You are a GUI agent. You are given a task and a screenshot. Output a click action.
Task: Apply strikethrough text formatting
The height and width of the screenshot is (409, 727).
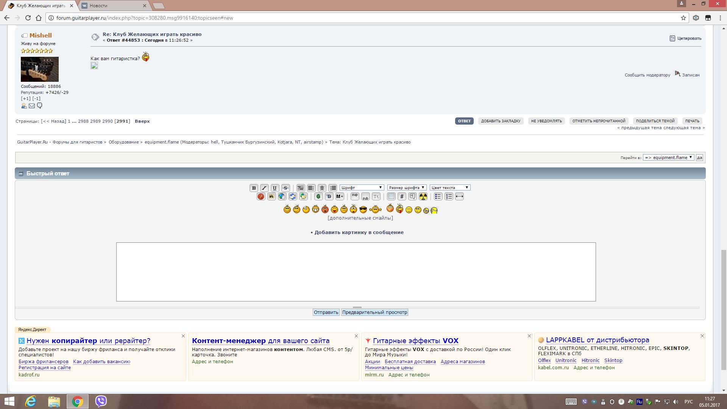[285, 188]
